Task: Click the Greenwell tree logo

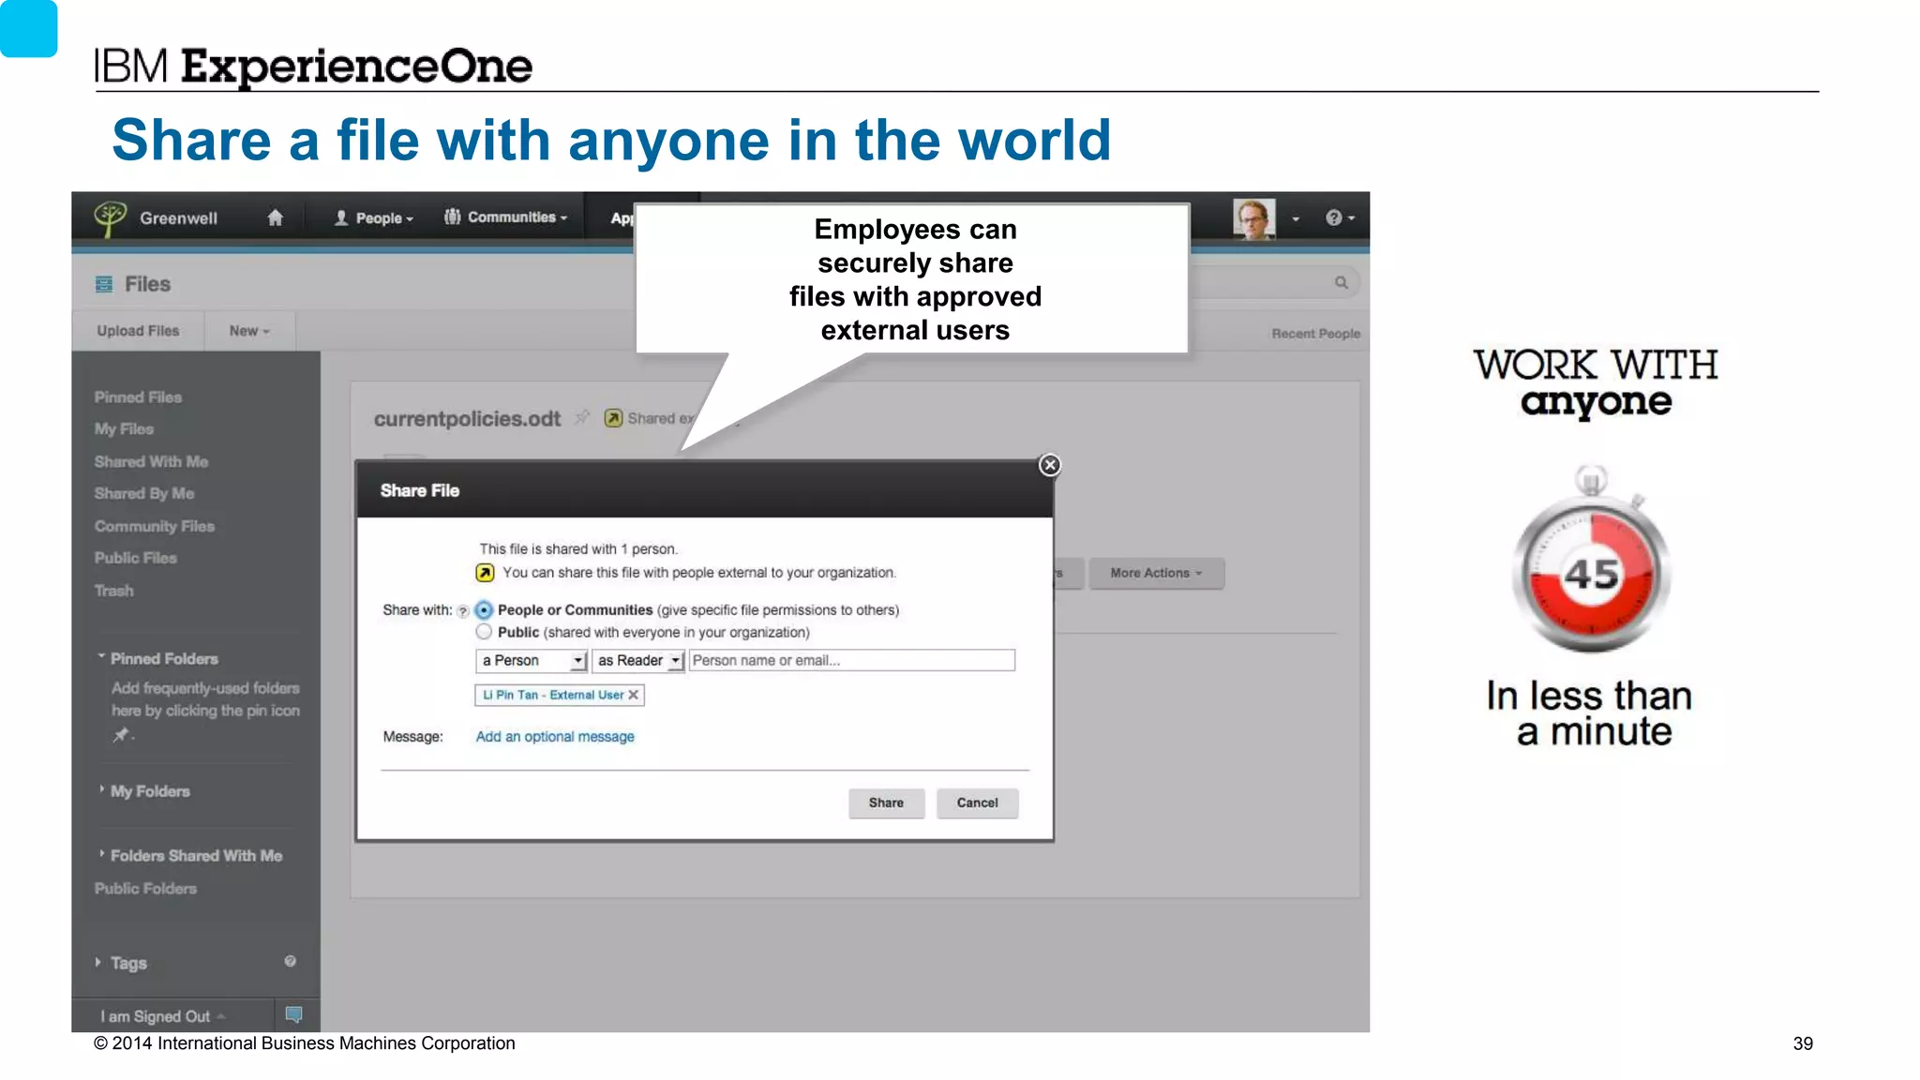Action: pyautogui.click(x=110, y=218)
